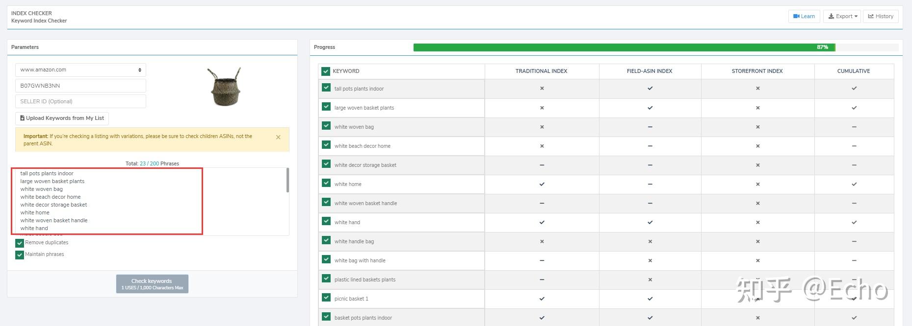Click the ASIN input field B07GWNB3NN

[80, 86]
